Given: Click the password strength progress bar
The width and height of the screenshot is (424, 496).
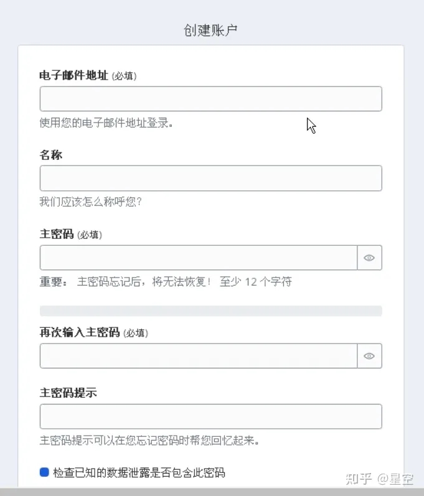Looking at the screenshot, I should 210,311.
